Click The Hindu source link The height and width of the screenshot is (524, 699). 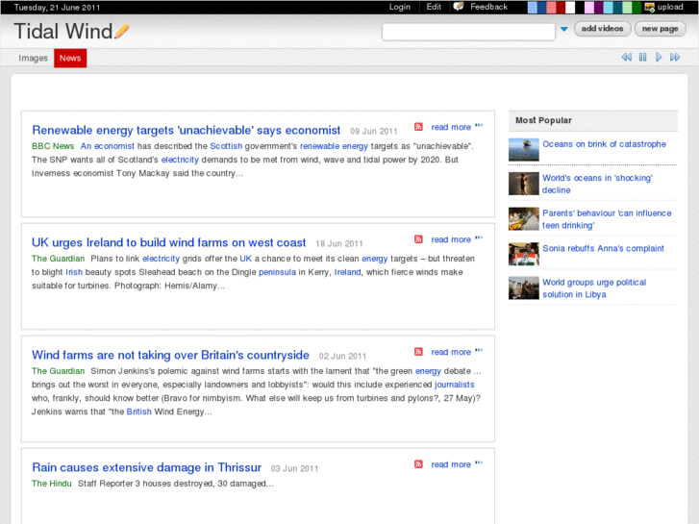(51, 484)
